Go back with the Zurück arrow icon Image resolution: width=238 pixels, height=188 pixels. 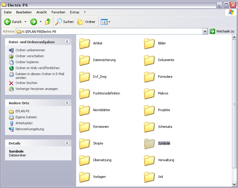coord(7,22)
